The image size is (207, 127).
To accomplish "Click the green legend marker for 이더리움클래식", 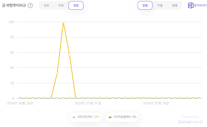I will coord(110,117).
